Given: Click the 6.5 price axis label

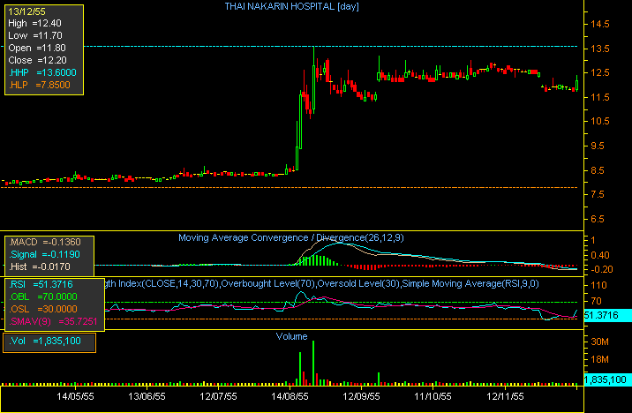Looking at the screenshot, I should tap(598, 219).
